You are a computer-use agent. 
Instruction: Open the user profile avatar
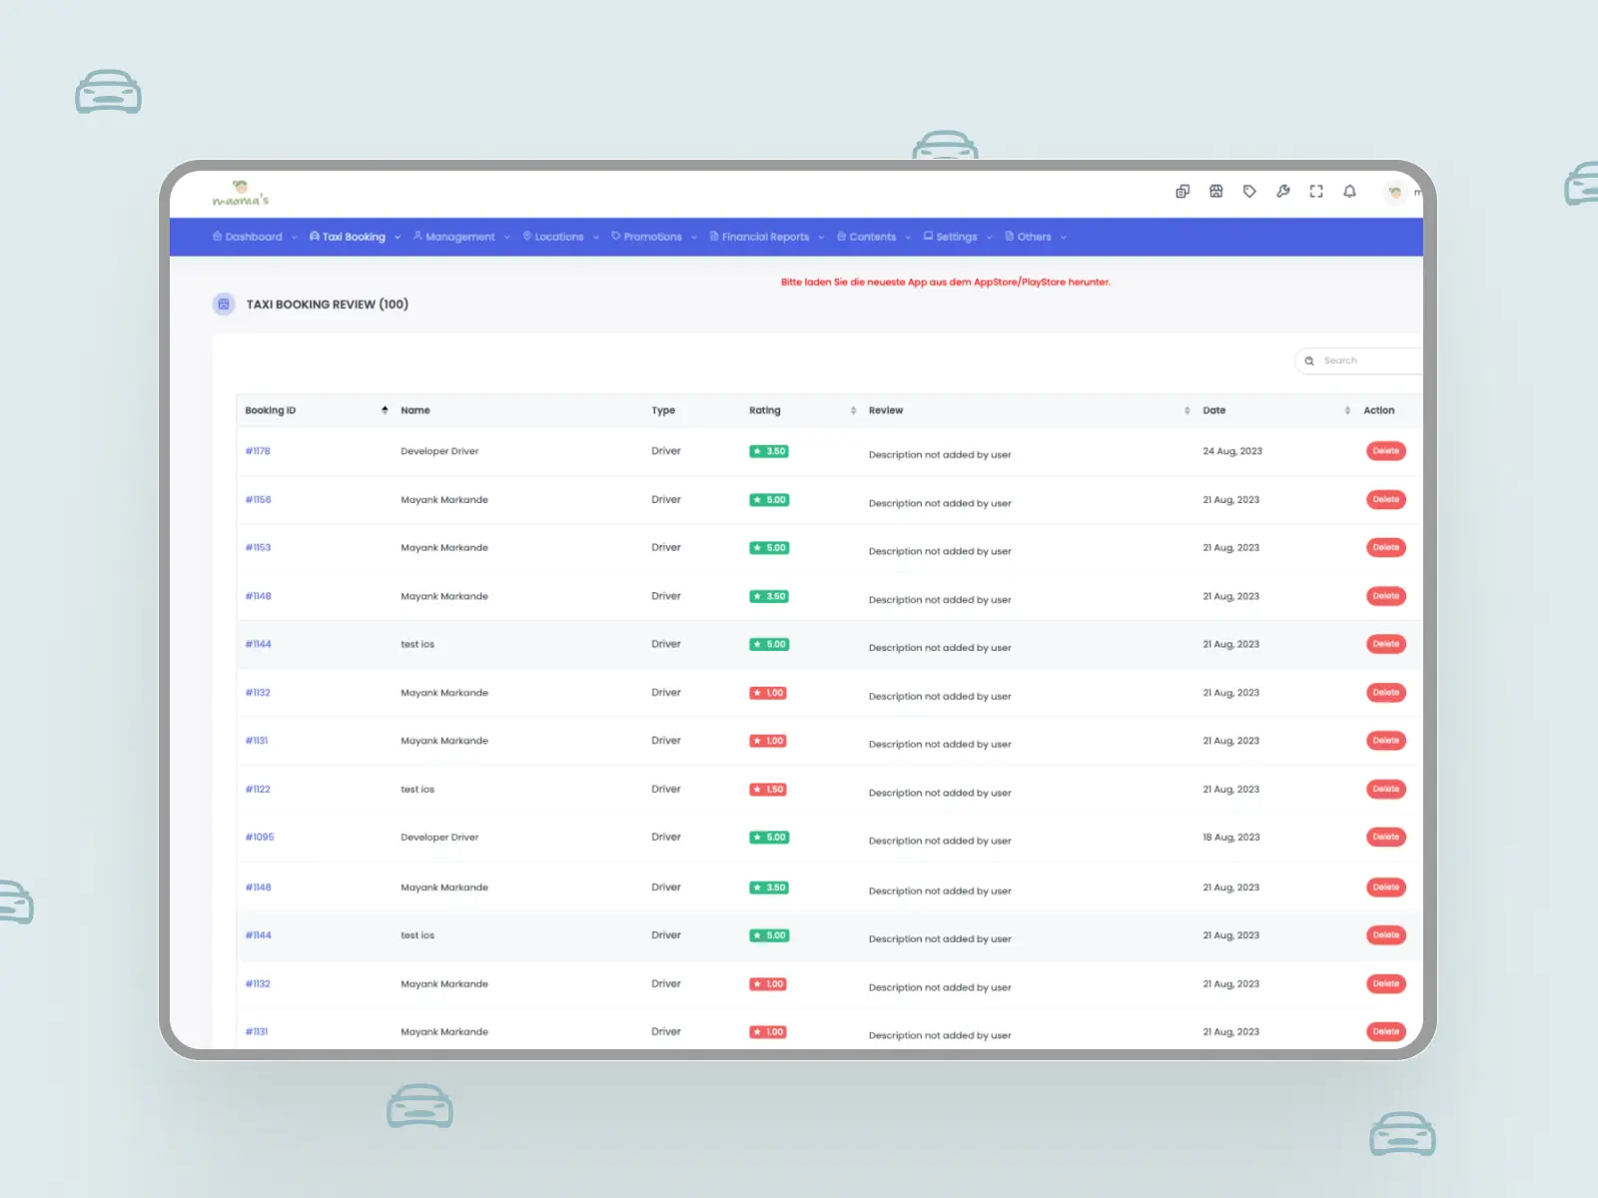(1394, 192)
